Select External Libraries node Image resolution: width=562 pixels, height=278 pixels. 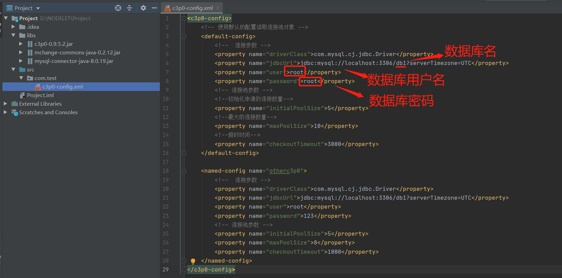pos(40,104)
